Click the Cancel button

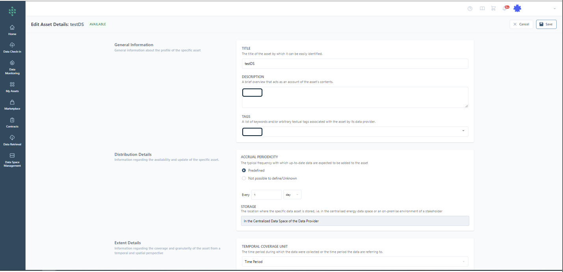click(521, 24)
